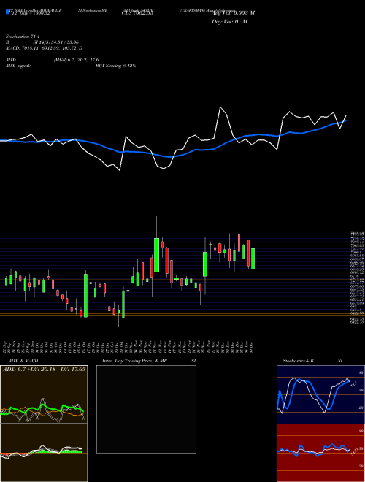Click the highest peak of the white line

tap(220, 107)
